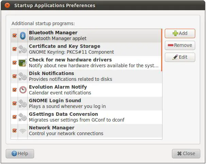This screenshot has height=164, width=206.
Task: Click the Disk Notifications gear icon
Action: 22,76
